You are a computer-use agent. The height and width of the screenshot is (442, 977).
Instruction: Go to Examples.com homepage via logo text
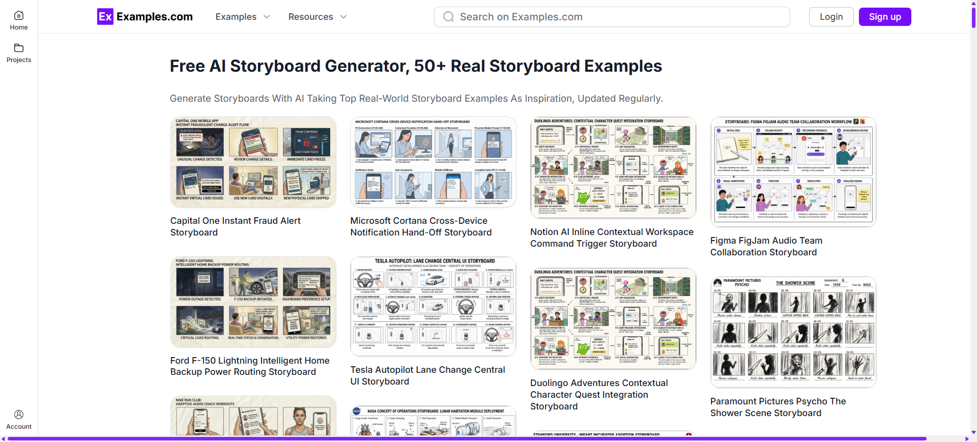(x=155, y=17)
